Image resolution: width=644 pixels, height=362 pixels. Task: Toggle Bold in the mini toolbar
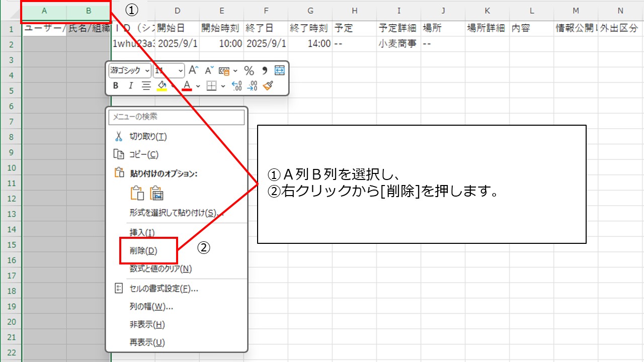pos(116,86)
